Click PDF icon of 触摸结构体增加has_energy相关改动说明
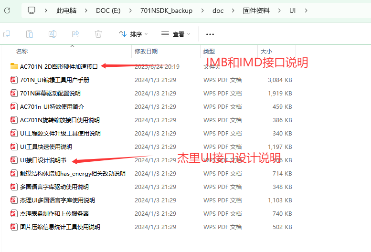371x252 pixels. [14, 173]
